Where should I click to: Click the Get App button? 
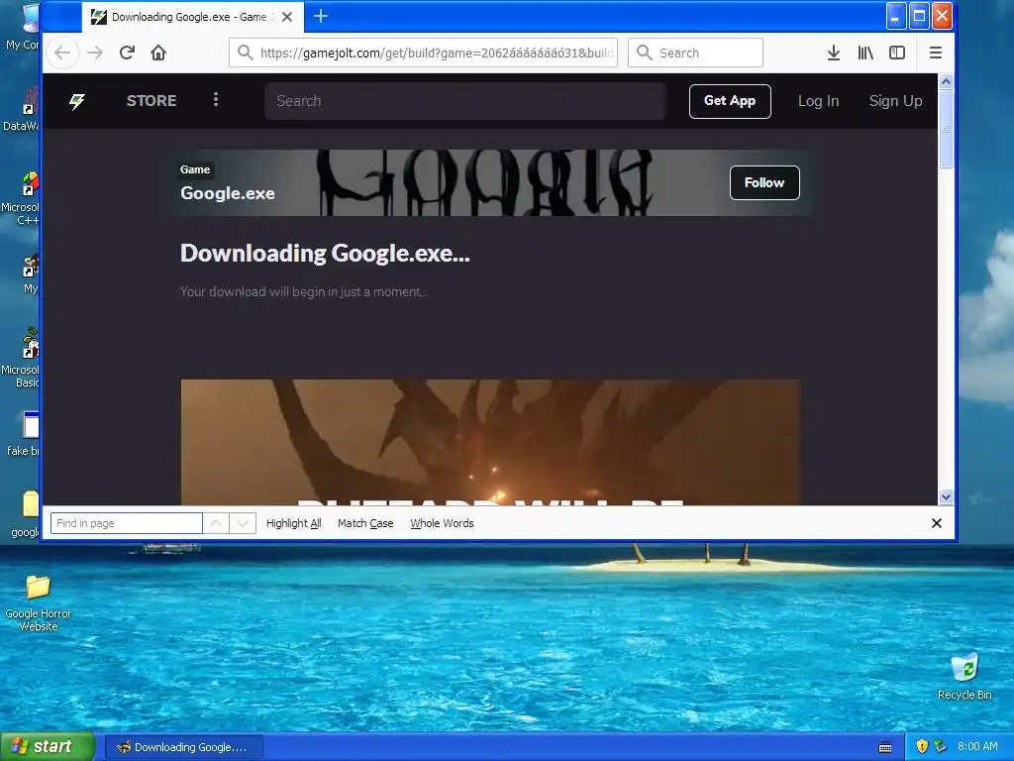point(730,101)
